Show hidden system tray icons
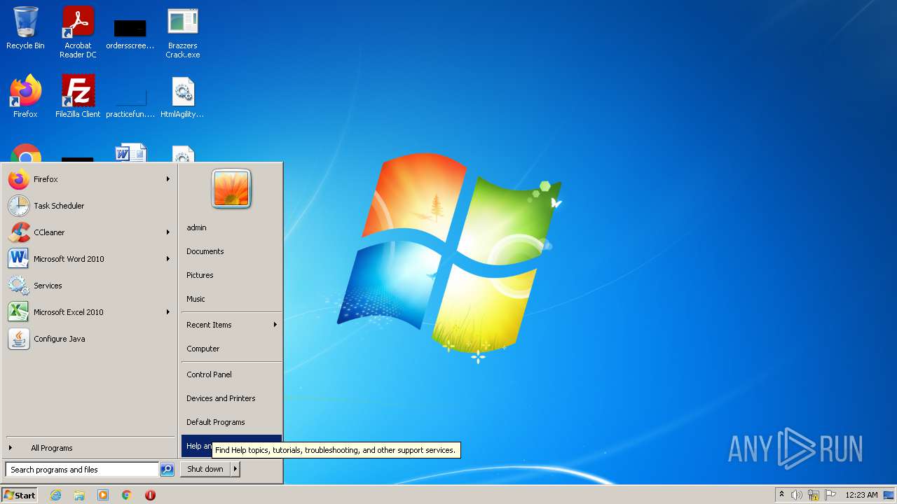Viewport: 897px width, 504px height. [x=781, y=495]
